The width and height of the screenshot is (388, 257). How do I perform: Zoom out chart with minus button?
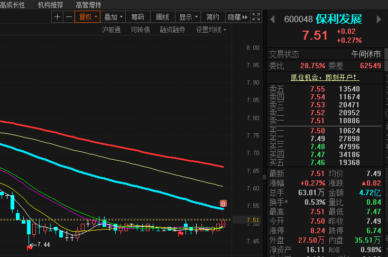coord(69,17)
